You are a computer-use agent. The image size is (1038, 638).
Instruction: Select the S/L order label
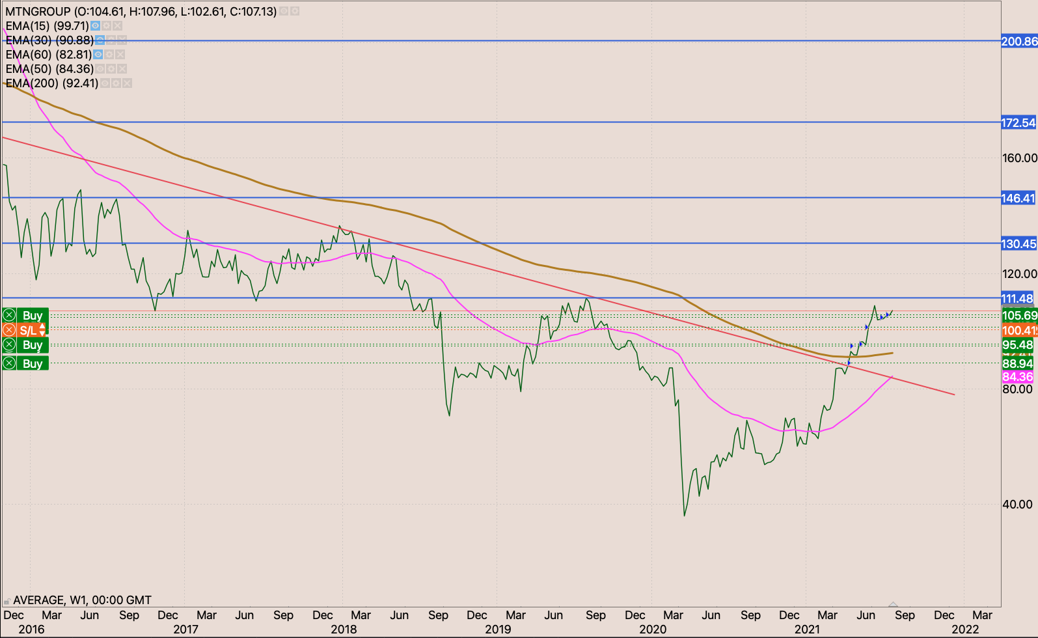tap(27, 330)
